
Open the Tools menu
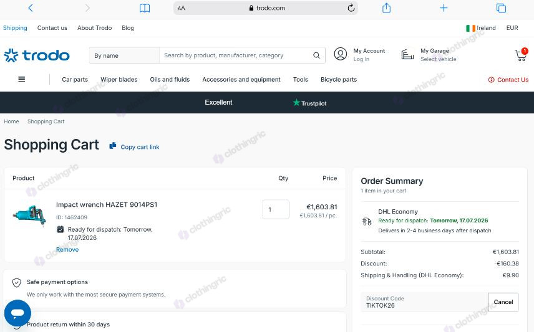pyautogui.click(x=301, y=80)
